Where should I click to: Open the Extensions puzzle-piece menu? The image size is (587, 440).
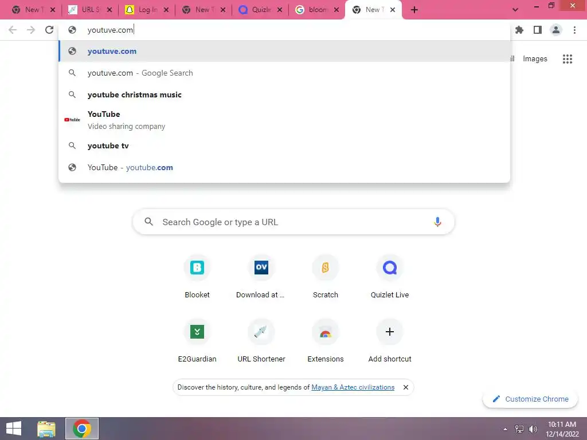click(x=519, y=30)
